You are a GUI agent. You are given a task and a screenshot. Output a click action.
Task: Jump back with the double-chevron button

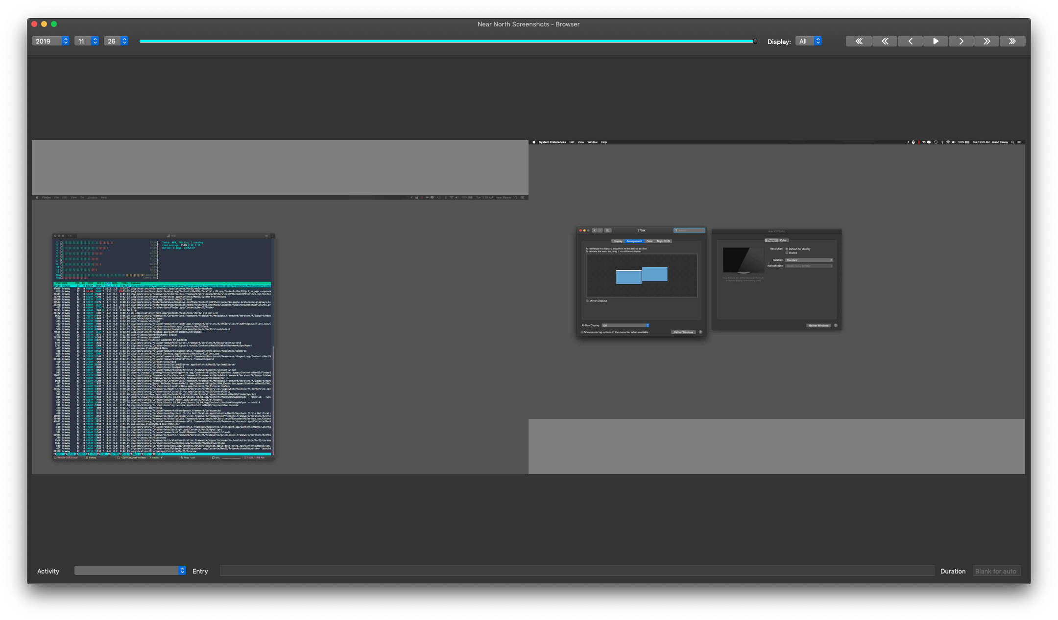885,41
